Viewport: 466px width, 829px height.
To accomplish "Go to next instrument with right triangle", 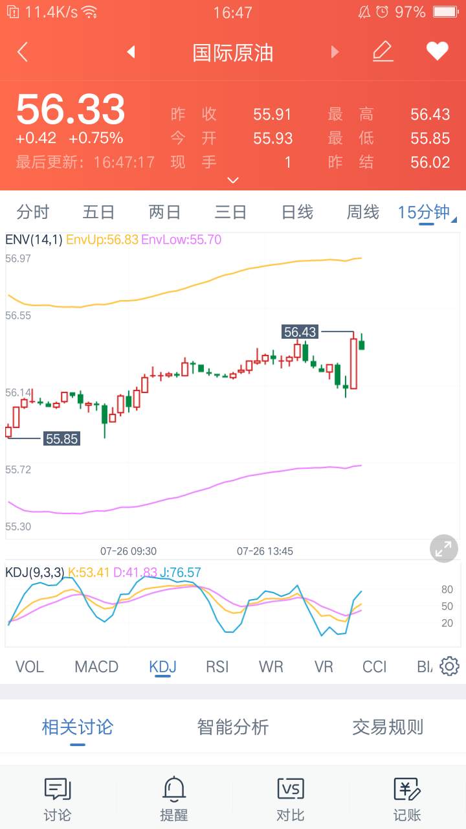I will pyautogui.click(x=335, y=52).
